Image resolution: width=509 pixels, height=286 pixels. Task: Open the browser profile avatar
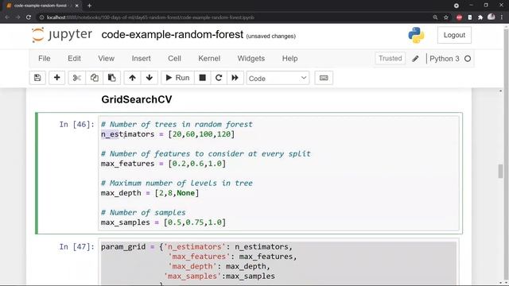coord(492,17)
